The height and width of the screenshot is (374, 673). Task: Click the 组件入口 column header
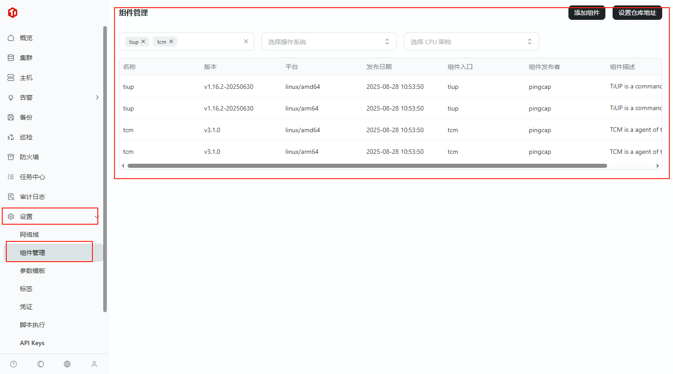pyautogui.click(x=460, y=67)
